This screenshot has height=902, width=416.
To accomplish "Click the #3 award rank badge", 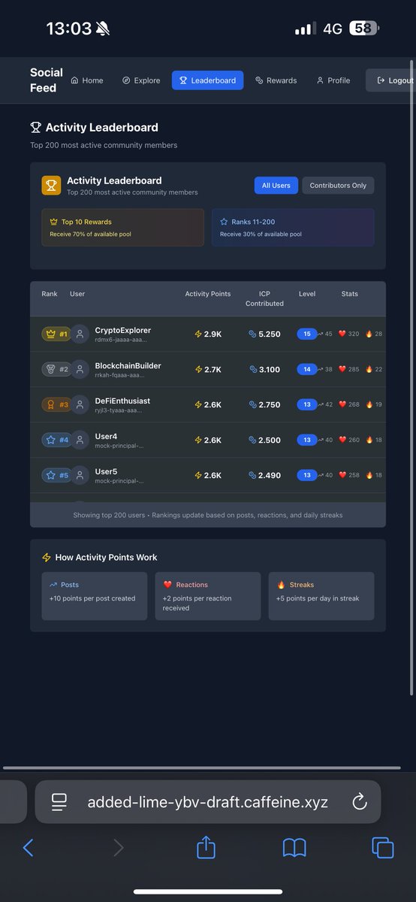I will pos(56,404).
